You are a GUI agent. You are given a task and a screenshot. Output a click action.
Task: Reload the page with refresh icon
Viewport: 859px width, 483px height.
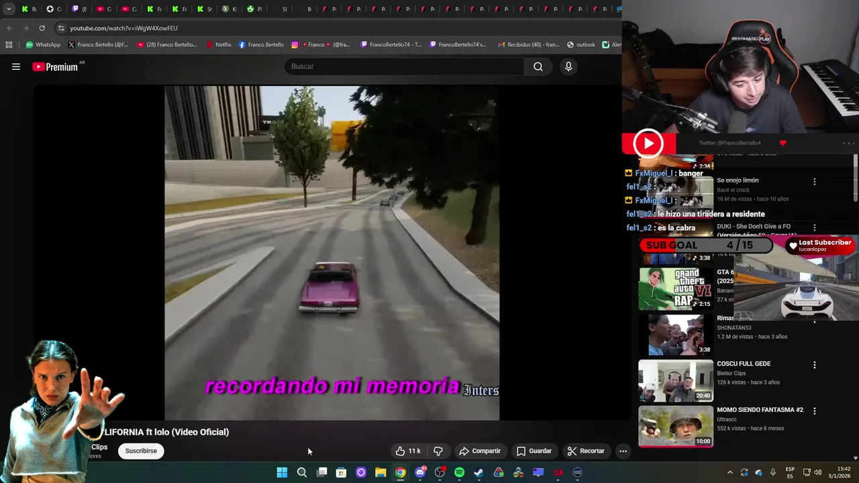click(x=42, y=28)
